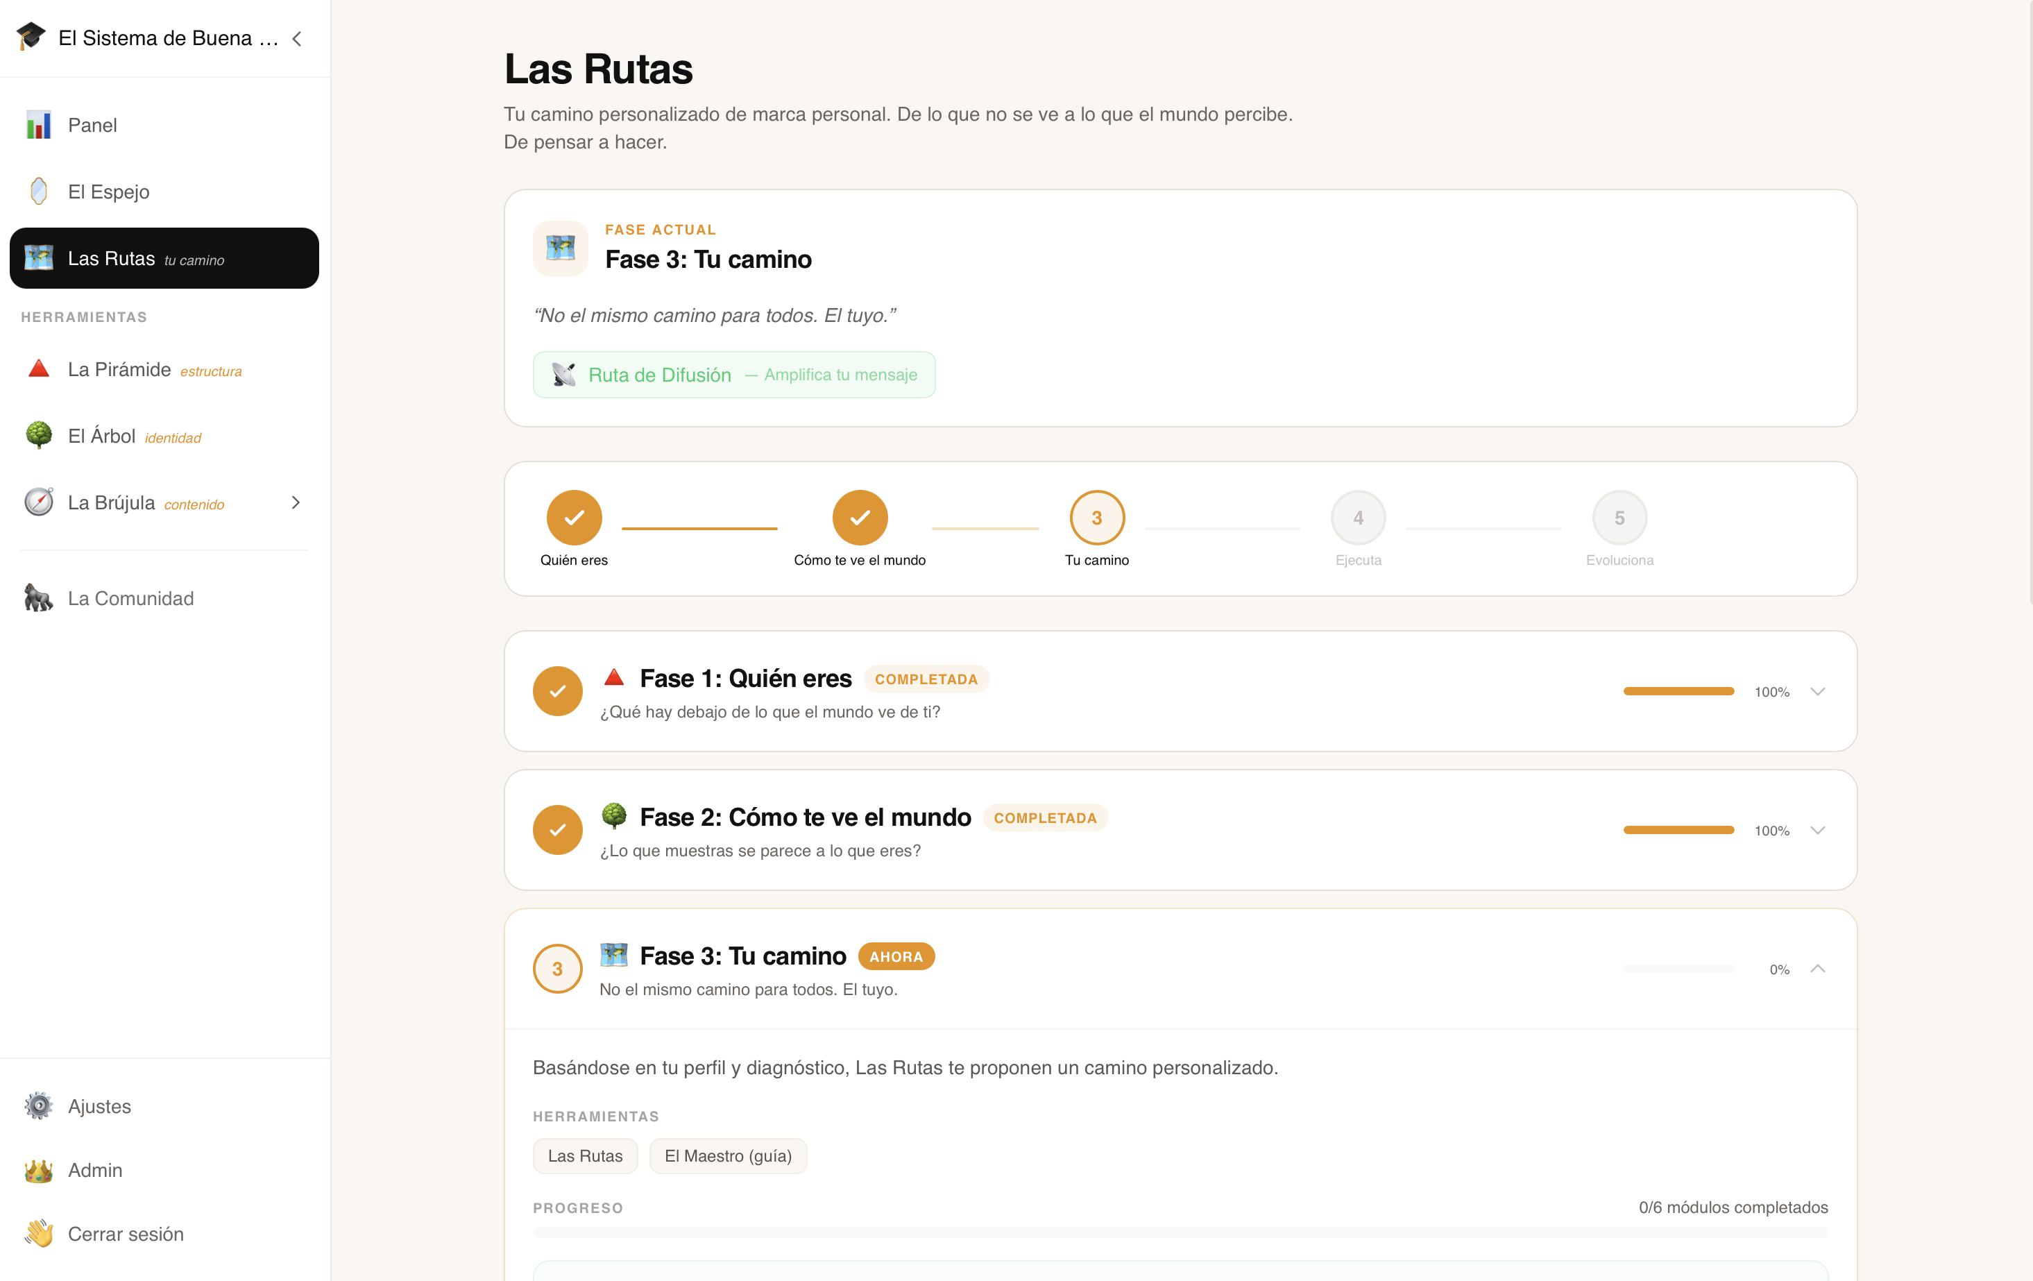The width and height of the screenshot is (2033, 1281).
Task: Open La Comunidad link
Action: tap(164, 598)
